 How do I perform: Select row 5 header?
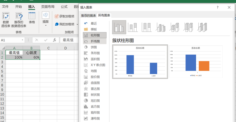point(2,71)
